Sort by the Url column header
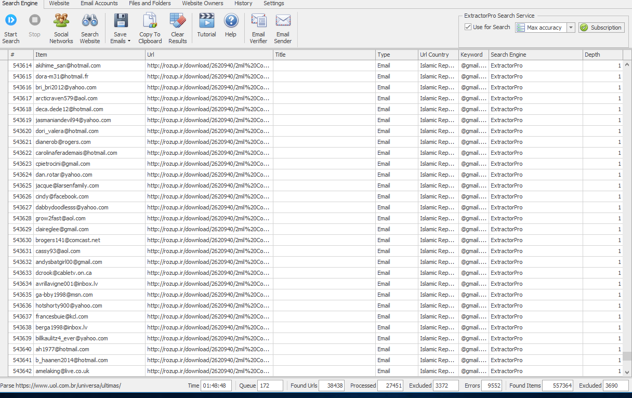Image resolution: width=632 pixels, height=398 pixels. (209, 55)
